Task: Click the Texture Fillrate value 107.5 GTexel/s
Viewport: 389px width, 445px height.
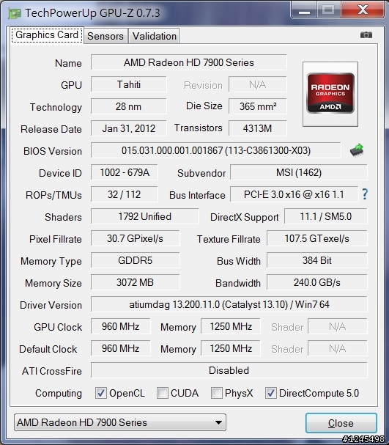Action: pos(317,238)
